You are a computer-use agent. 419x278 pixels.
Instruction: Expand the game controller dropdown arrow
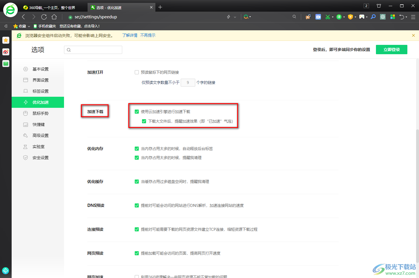pos(367,17)
